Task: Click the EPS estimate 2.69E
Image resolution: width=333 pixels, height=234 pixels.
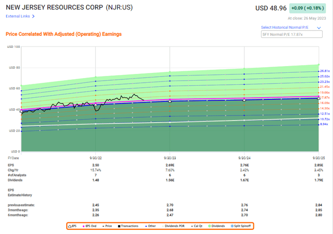Action: pyautogui.click(x=170, y=165)
